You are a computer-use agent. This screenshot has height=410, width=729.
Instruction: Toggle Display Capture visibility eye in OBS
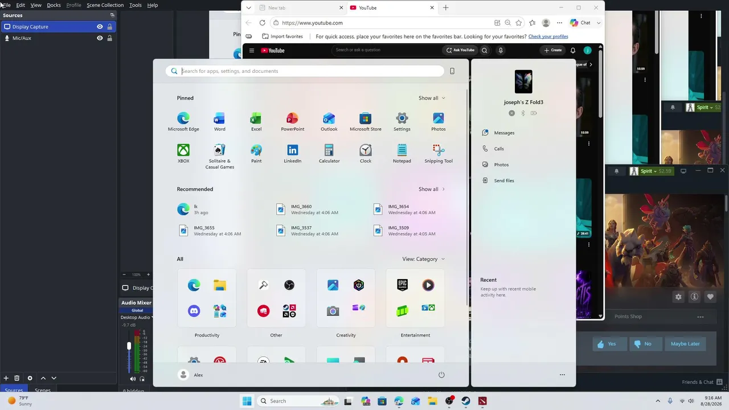click(100, 27)
